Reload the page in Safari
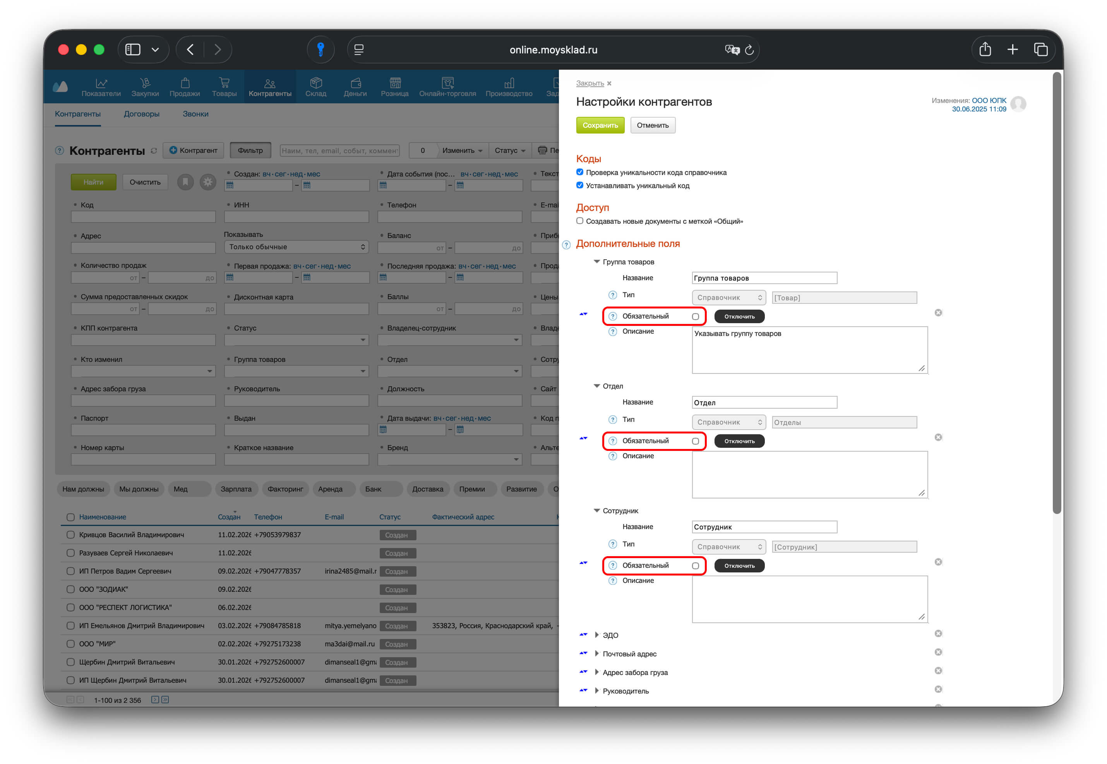The height and width of the screenshot is (764, 1107). click(749, 49)
